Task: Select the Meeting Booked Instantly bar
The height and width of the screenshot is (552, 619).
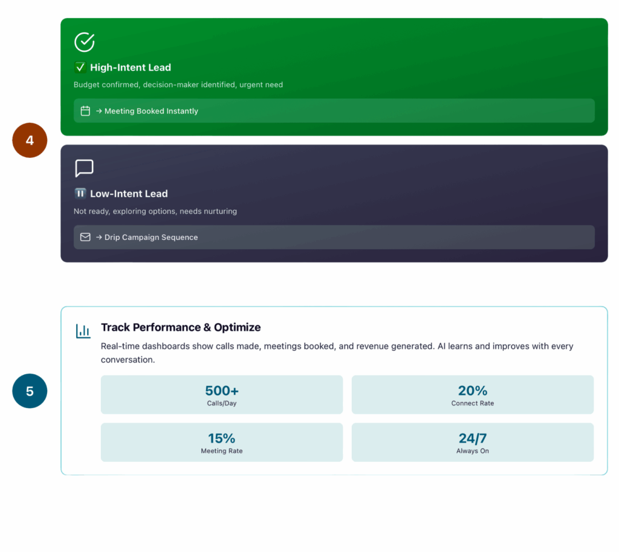Action: pos(334,111)
